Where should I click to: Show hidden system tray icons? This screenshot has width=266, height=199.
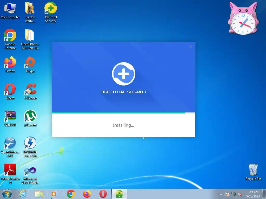pyautogui.click(x=221, y=194)
